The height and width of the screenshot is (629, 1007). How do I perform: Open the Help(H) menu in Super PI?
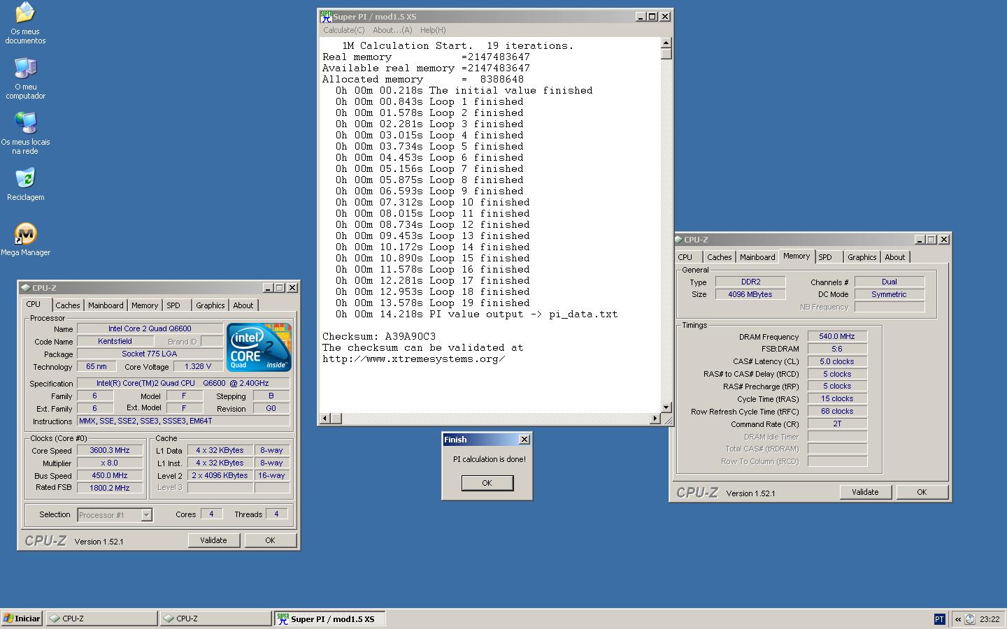pyautogui.click(x=433, y=30)
